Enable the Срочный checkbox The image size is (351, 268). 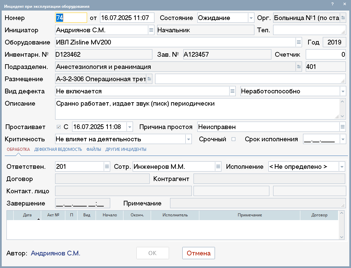click(x=233, y=139)
